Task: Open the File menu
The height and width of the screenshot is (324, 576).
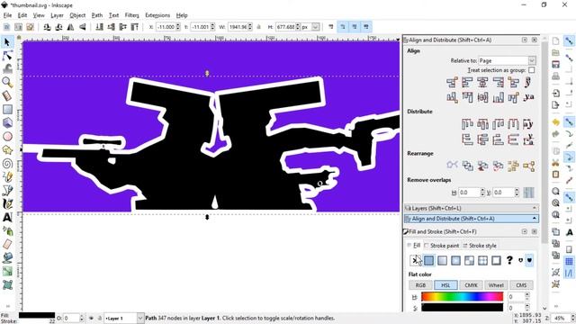Action: tap(7, 15)
